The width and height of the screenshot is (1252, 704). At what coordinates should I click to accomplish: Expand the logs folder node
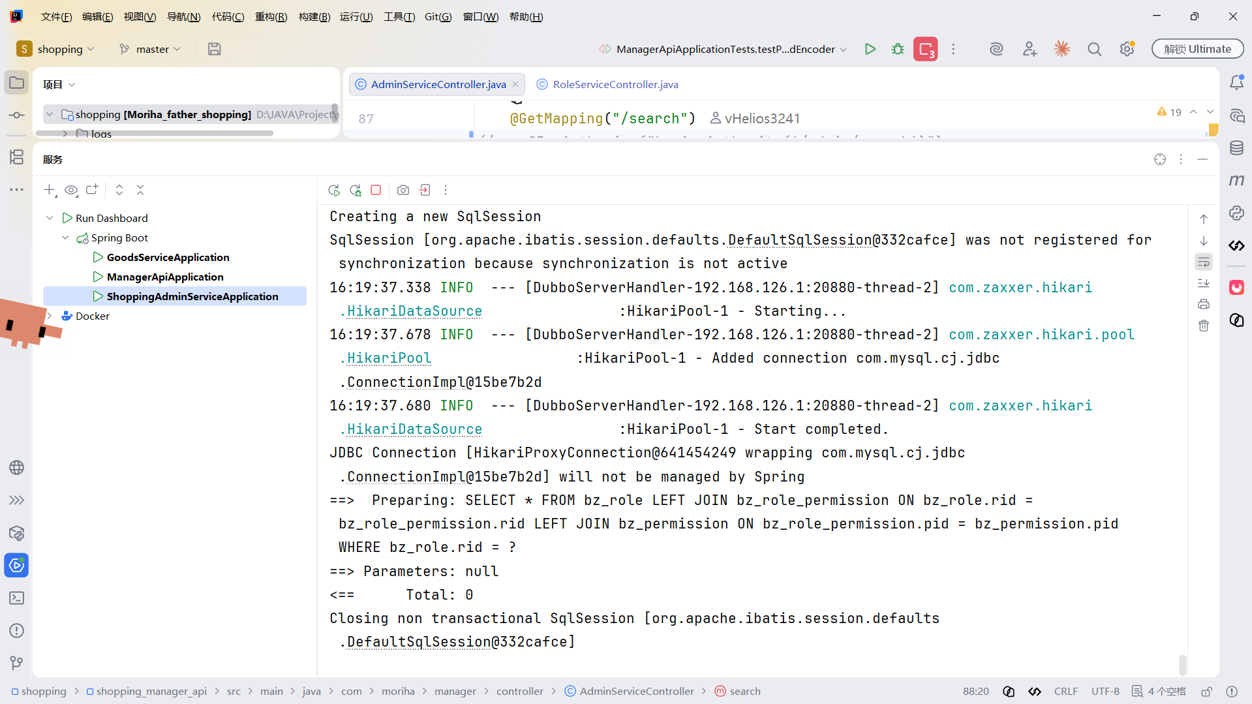pos(65,134)
